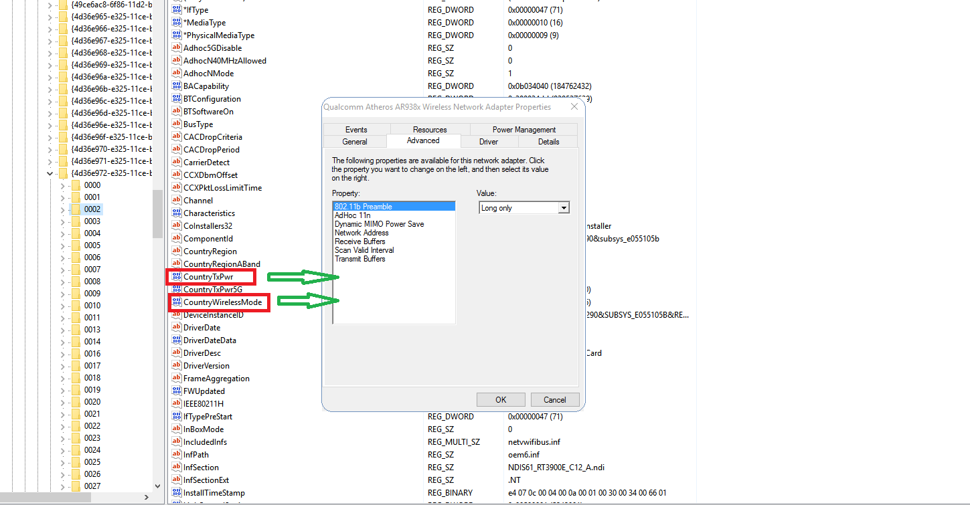Click the Cancel button

[x=555, y=399]
